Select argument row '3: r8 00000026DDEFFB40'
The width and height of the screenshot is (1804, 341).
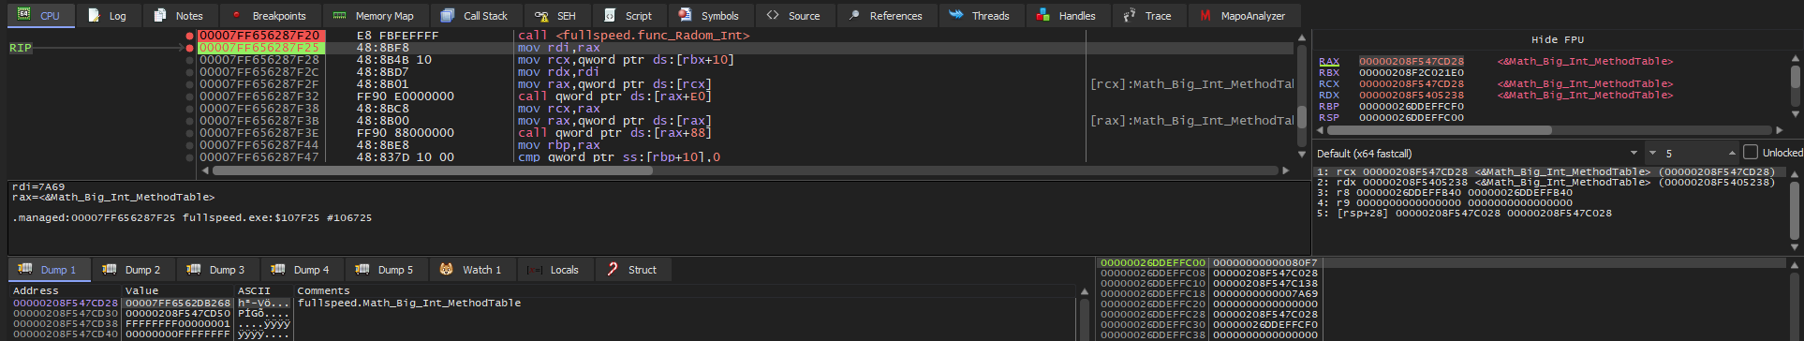1444,193
